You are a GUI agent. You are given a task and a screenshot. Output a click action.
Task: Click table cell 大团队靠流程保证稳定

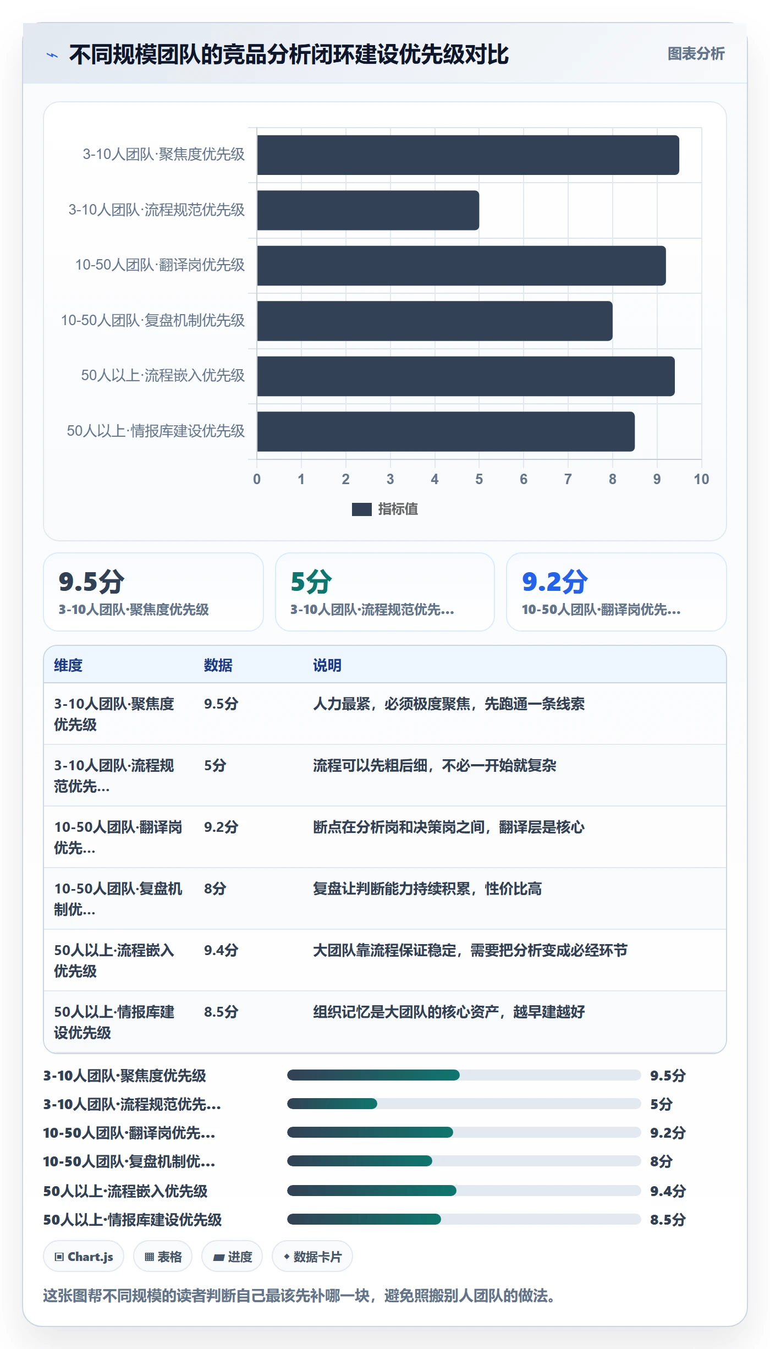(x=470, y=950)
